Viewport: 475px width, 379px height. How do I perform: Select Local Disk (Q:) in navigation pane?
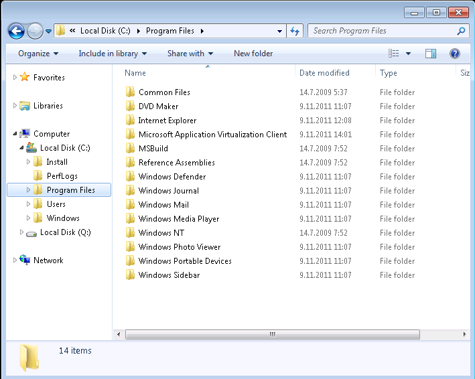tap(65, 232)
